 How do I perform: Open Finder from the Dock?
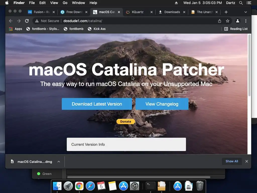(57, 186)
